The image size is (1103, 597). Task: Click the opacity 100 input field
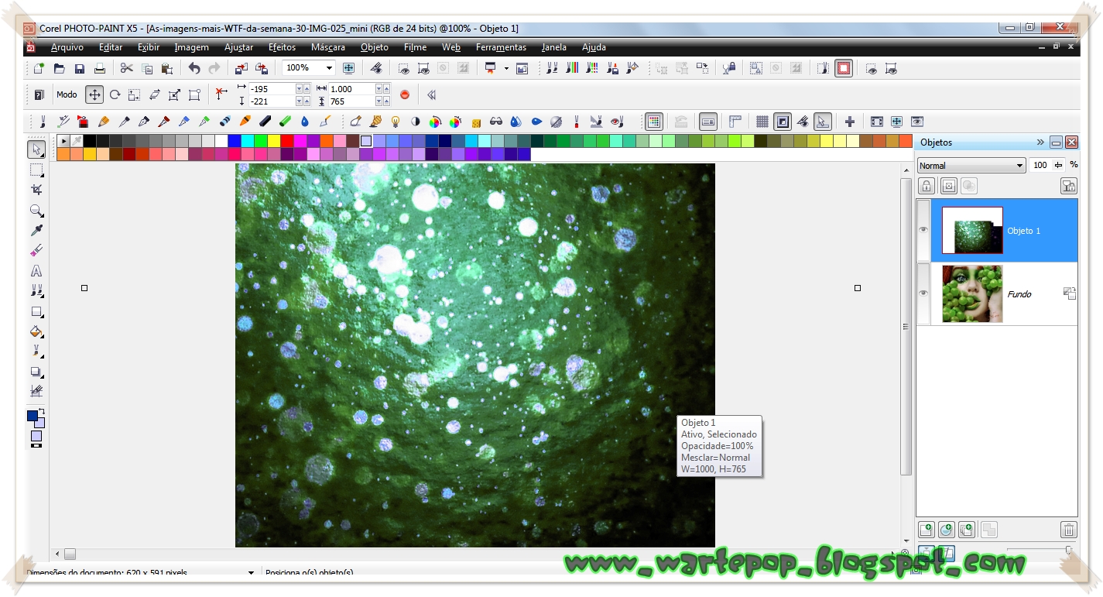coord(1040,165)
